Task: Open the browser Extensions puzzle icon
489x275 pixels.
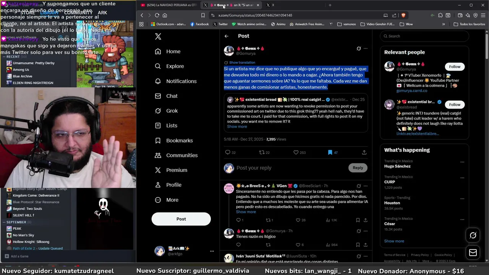Action: tap(440, 15)
